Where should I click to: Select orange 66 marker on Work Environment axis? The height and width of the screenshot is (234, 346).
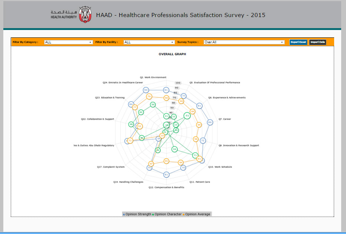(x=166, y=98)
